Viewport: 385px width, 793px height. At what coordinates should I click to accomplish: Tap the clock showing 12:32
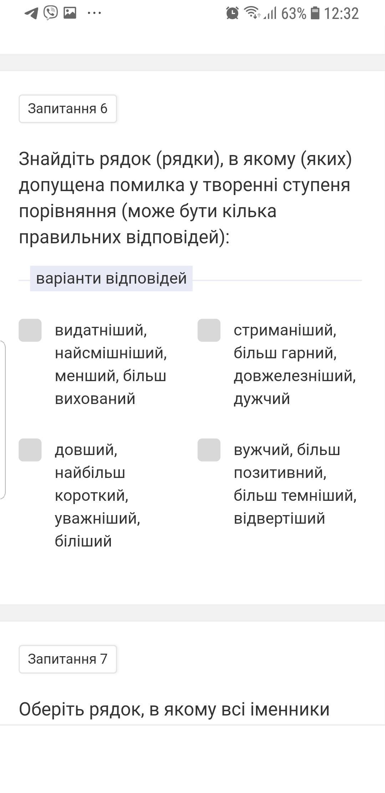pos(341,13)
